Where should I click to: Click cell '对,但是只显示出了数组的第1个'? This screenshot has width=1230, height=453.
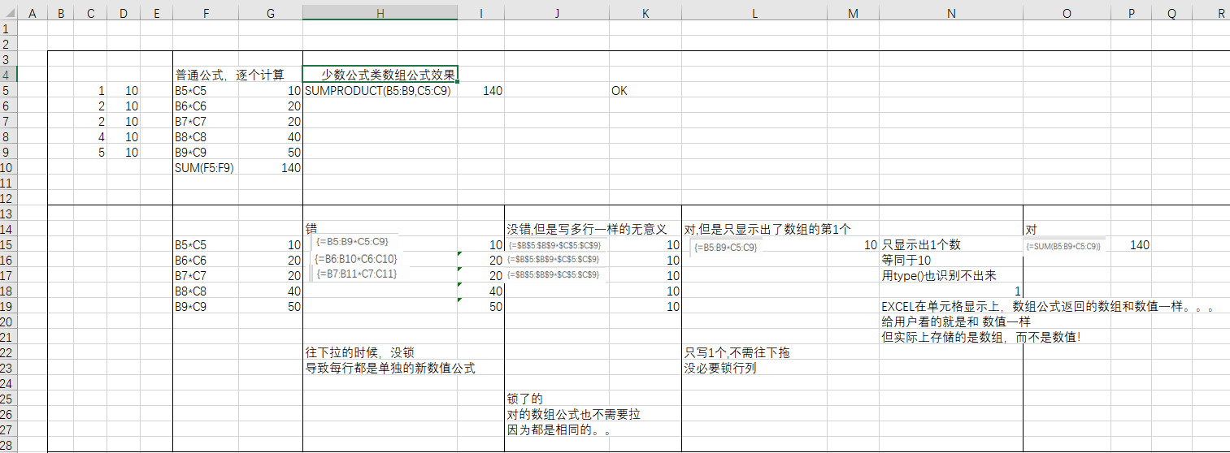pos(767,230)
